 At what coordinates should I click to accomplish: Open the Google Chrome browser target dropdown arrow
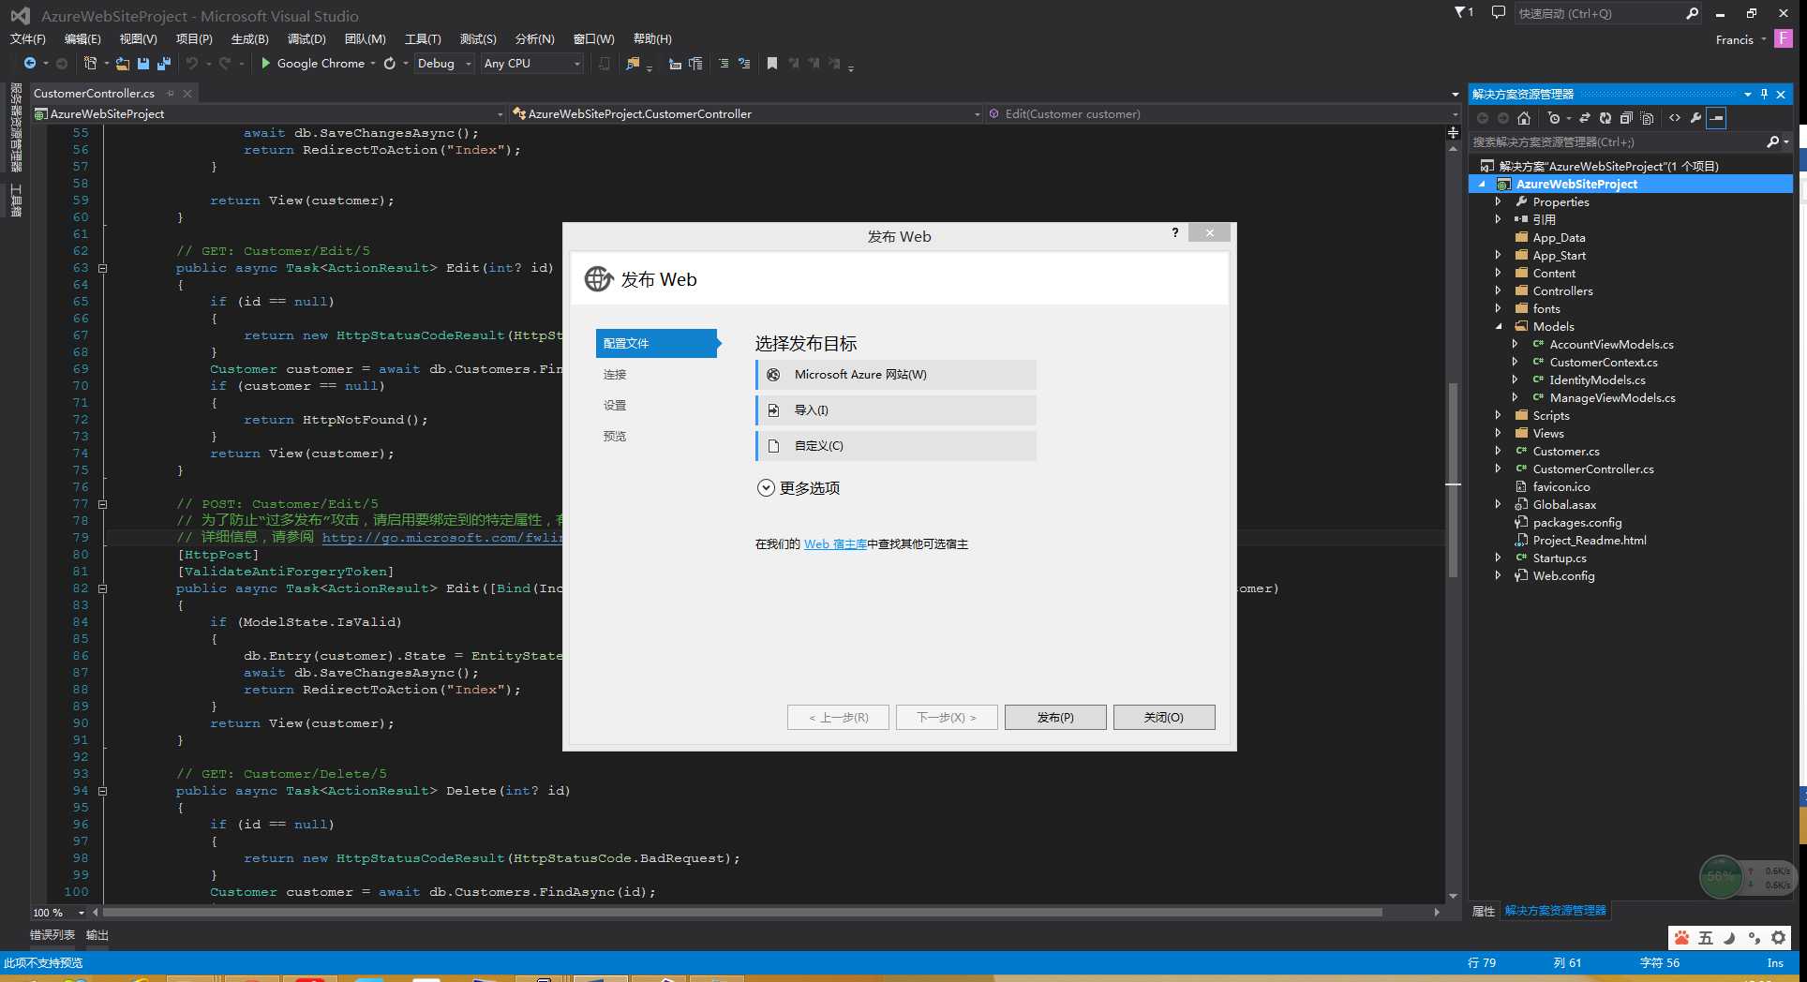click(x=373, y=63)
